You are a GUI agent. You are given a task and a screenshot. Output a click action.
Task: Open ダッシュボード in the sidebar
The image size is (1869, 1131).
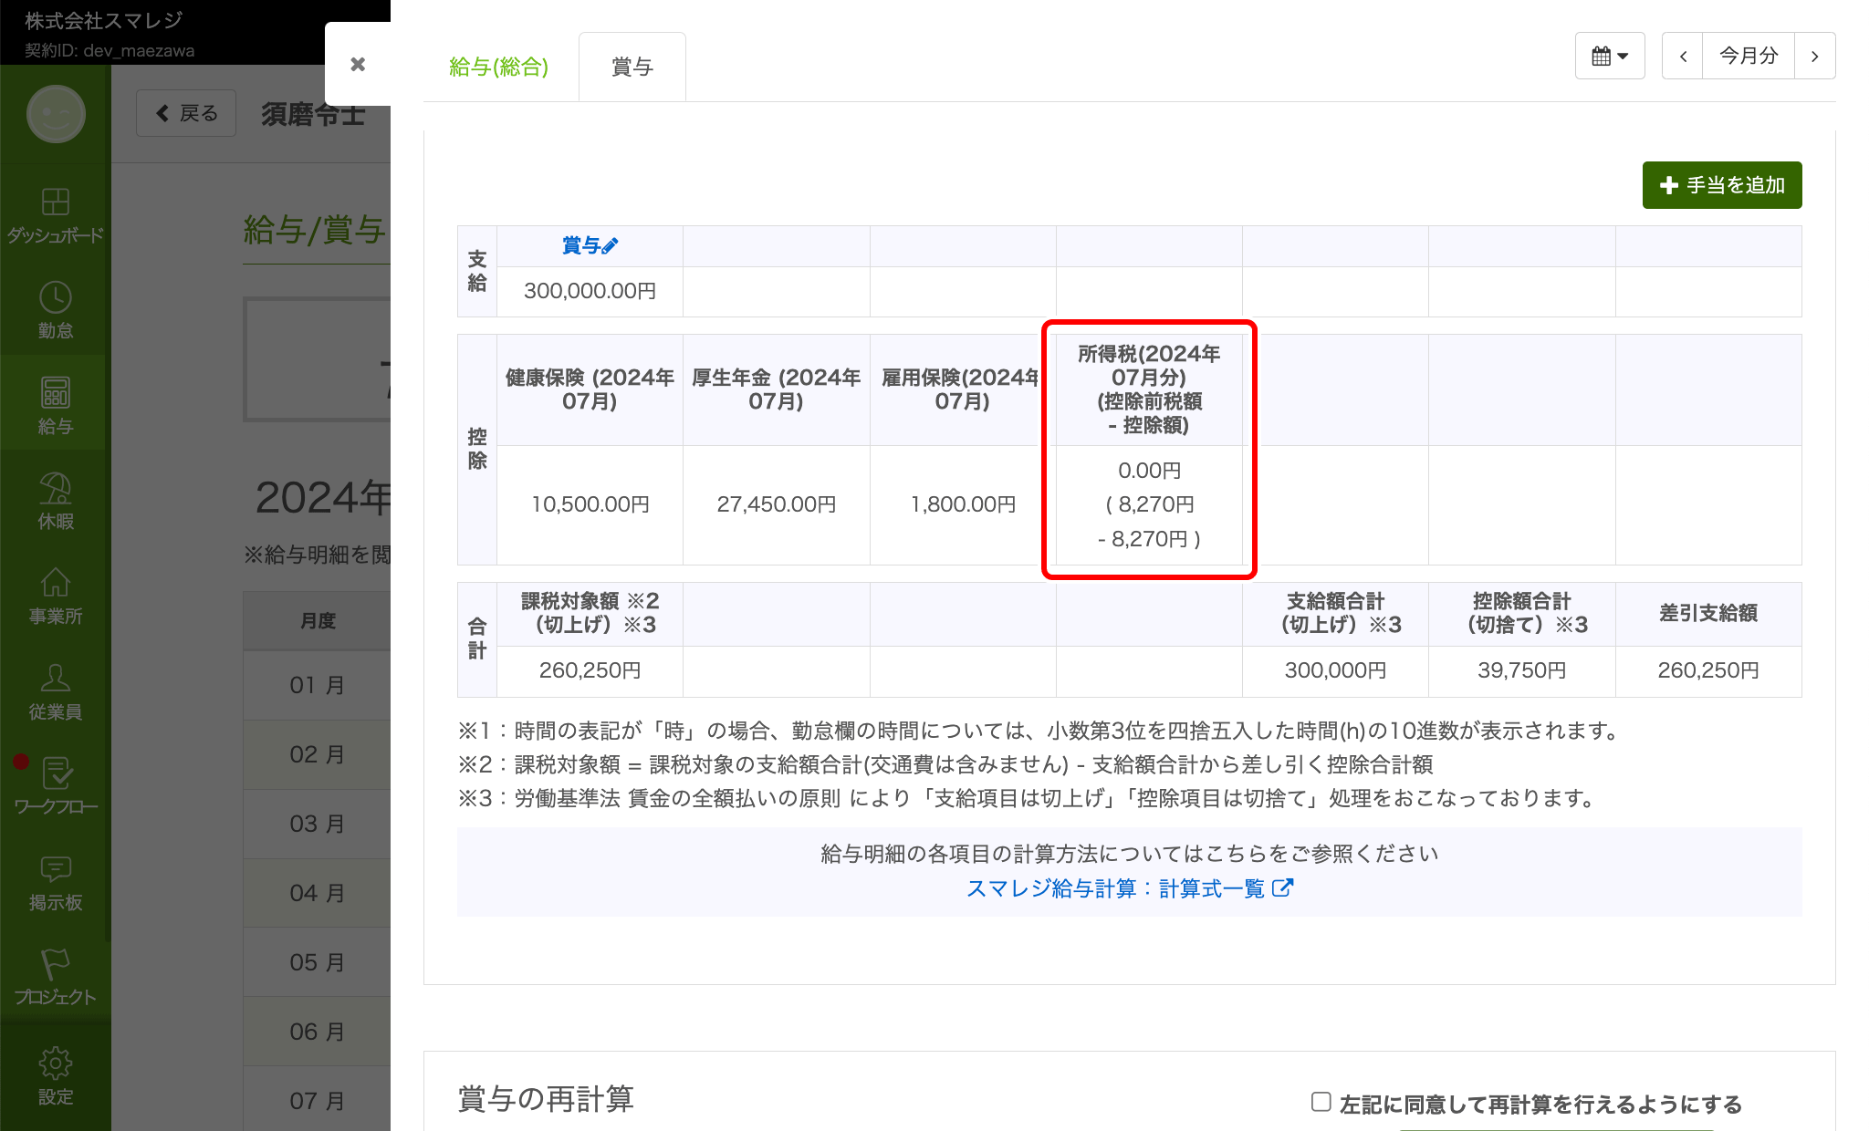tap(56, 215)
